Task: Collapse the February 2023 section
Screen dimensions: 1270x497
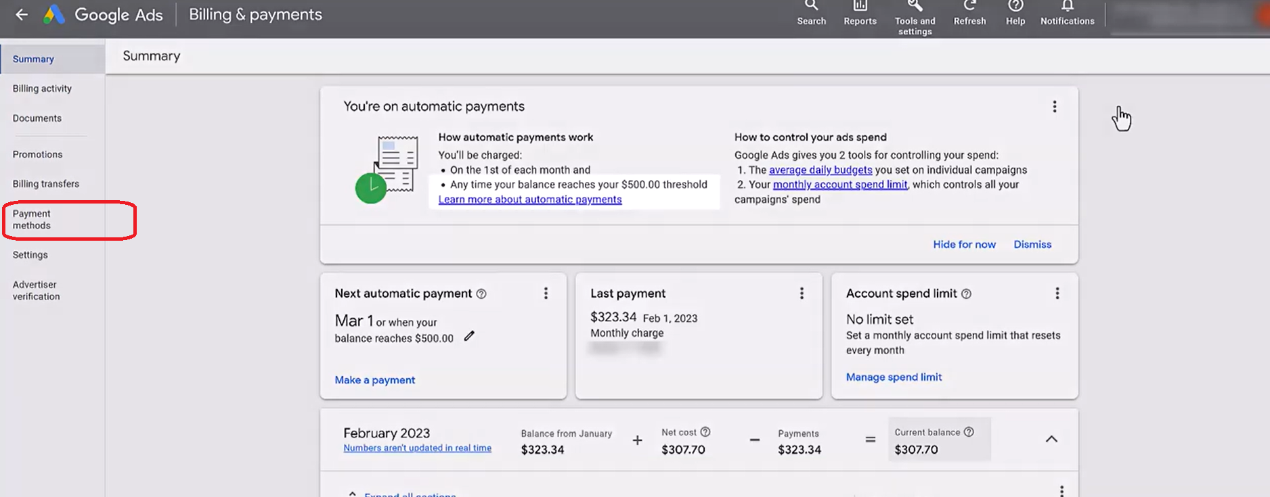Action: 1051,440
